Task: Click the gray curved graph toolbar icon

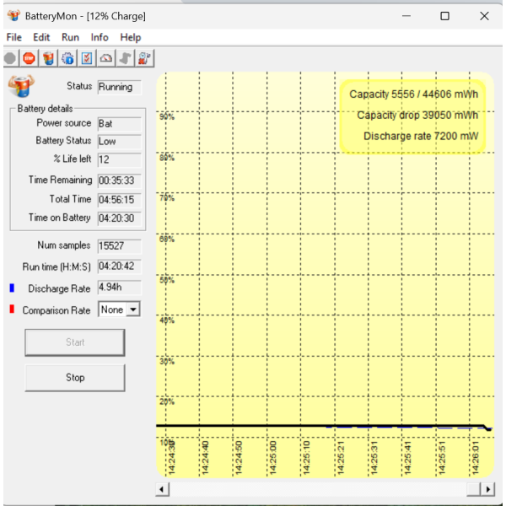Action: click(x=125, y=58)
